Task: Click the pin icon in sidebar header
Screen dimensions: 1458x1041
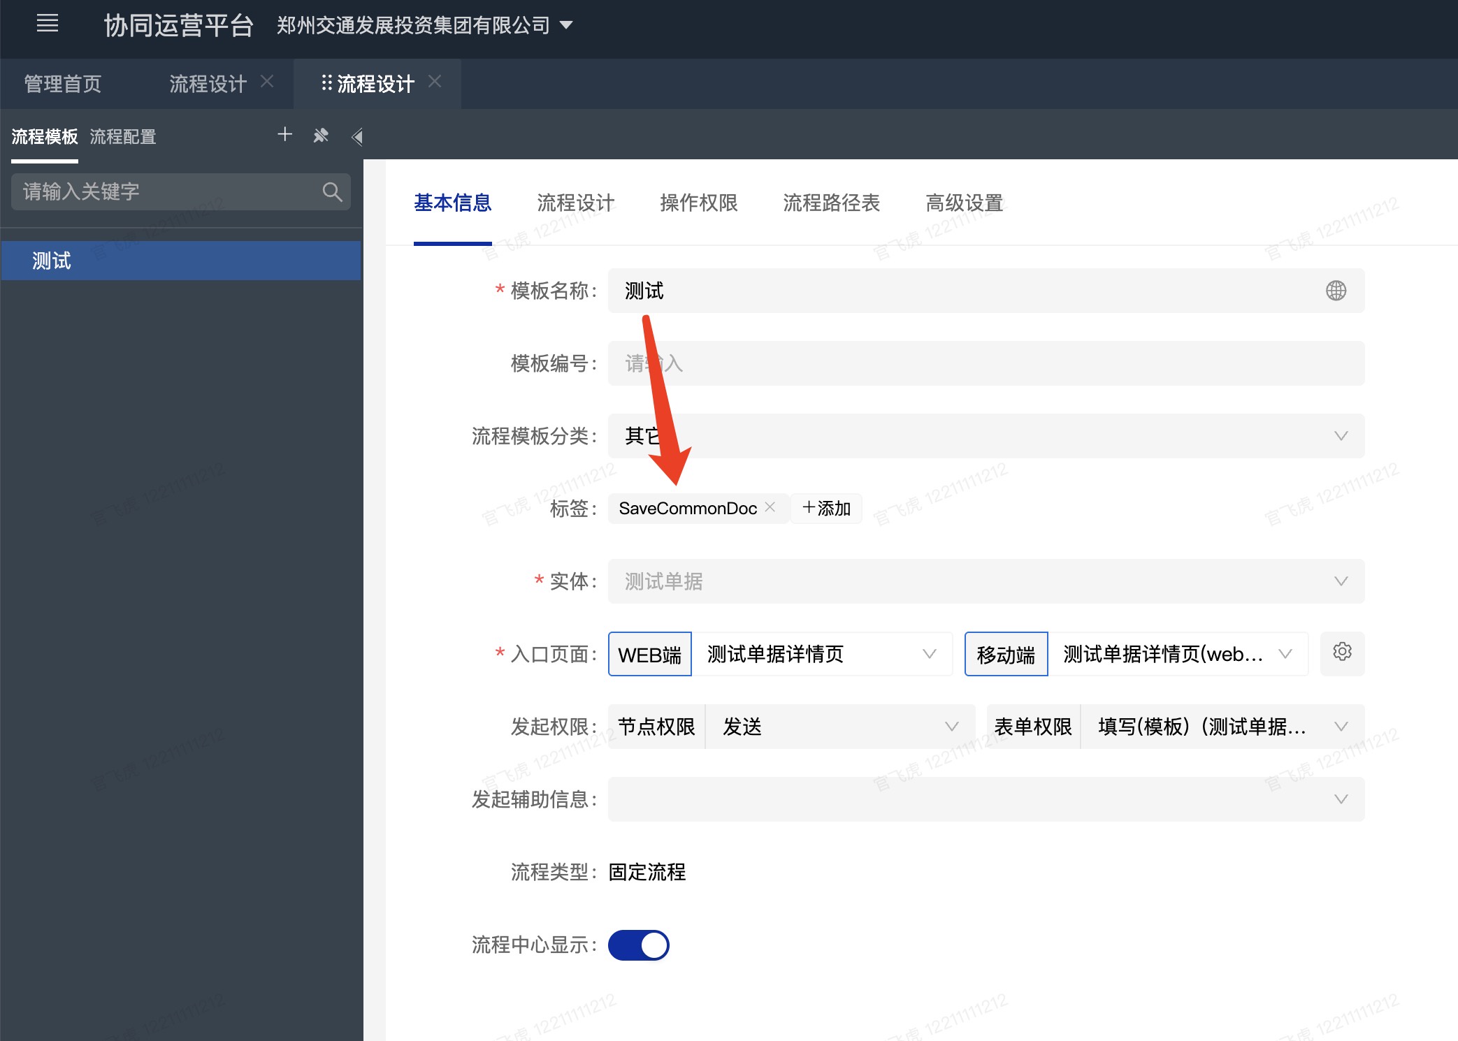Action: (321, 136)
